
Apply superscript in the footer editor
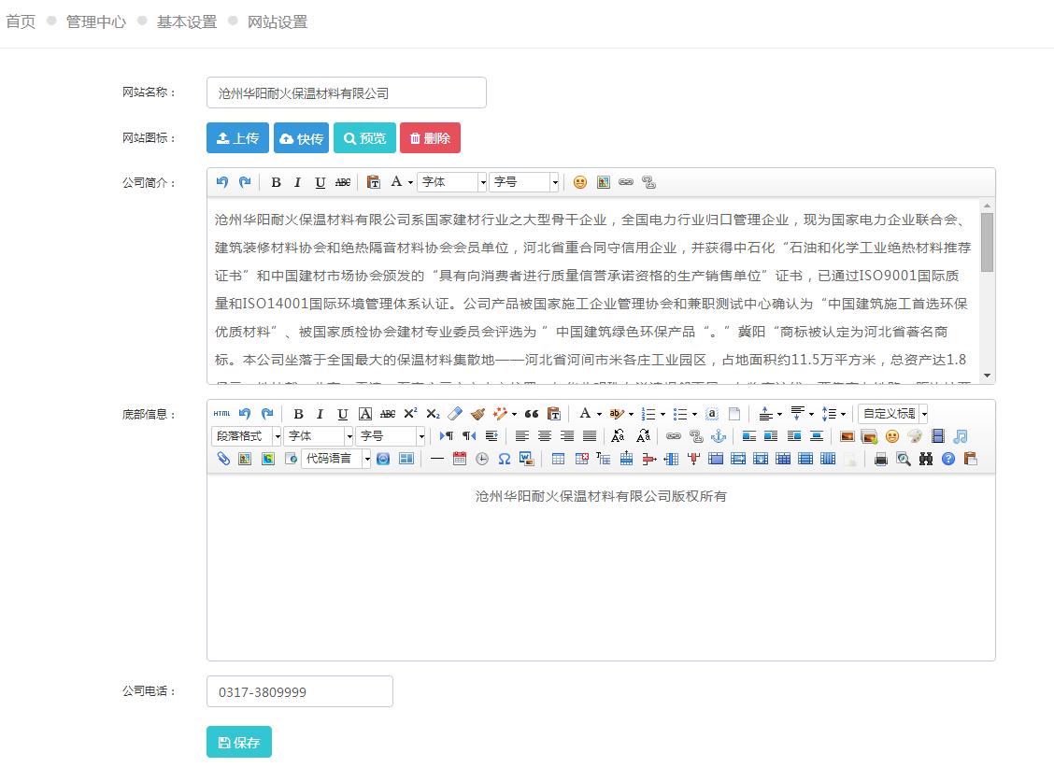[x=411, y=414]
